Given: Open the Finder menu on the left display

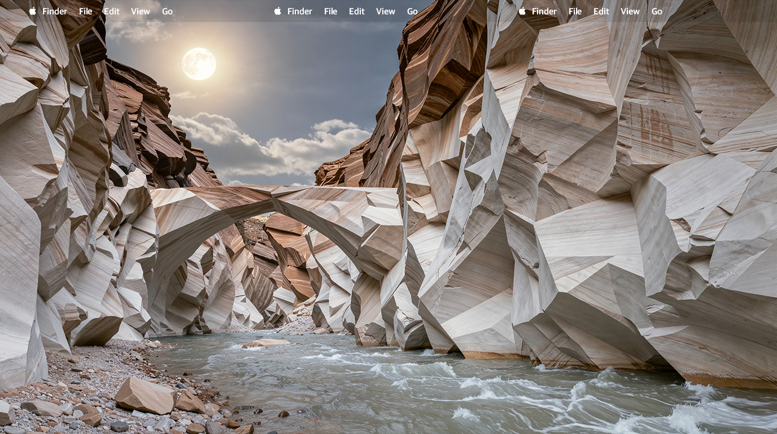Looking at the screenshot, I should [x=55, y=11].
